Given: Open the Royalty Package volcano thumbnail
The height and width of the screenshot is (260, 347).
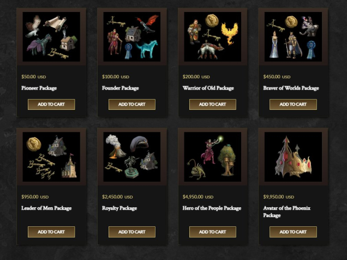Looking at the screenshot, I should click(x=132, y=157).
